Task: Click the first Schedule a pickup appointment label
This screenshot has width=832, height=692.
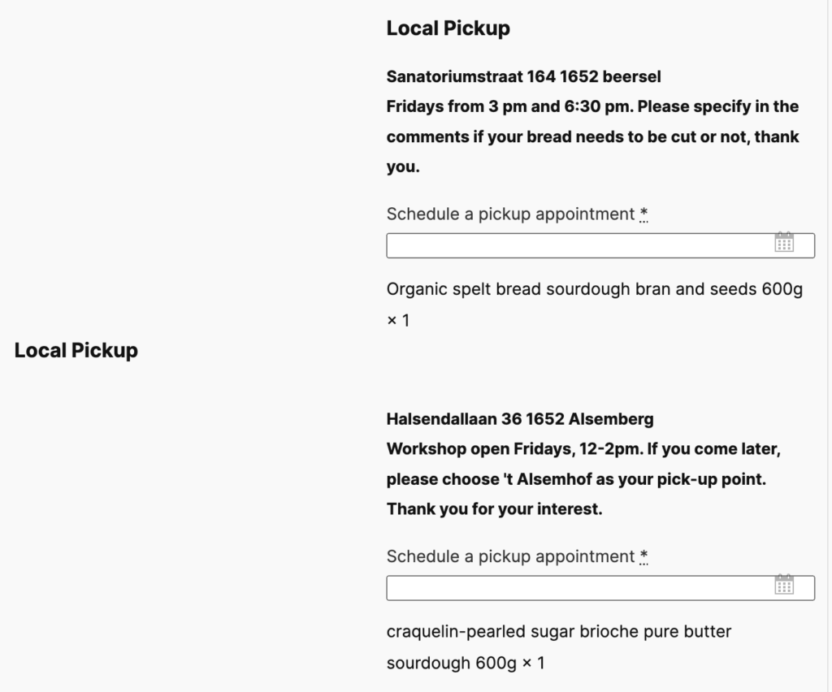Action: click(510, 214)
